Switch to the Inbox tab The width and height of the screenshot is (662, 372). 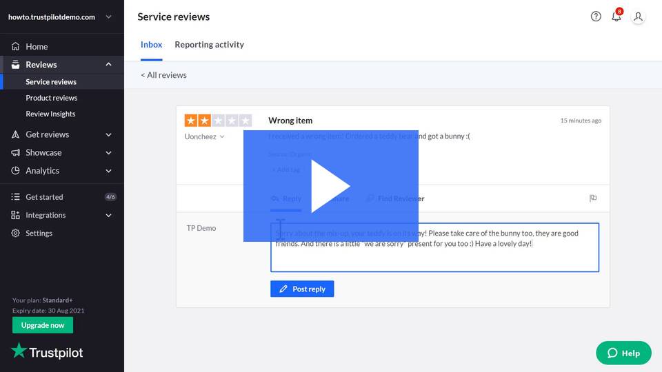pos(151,45)
